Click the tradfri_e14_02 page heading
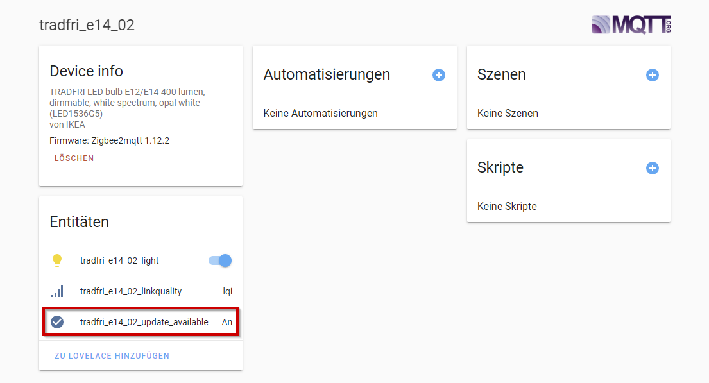This screenshot has width=709, height=383. [x=86, y=25]
